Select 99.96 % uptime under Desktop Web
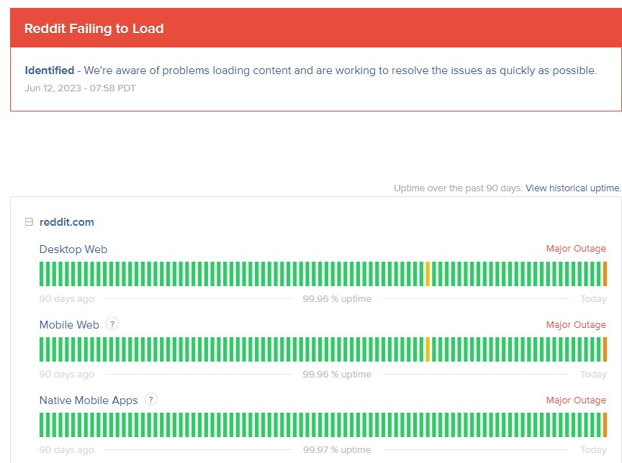The height and width of the screenshot is (463, 622). pyautogui.click(x=337, y=299)
